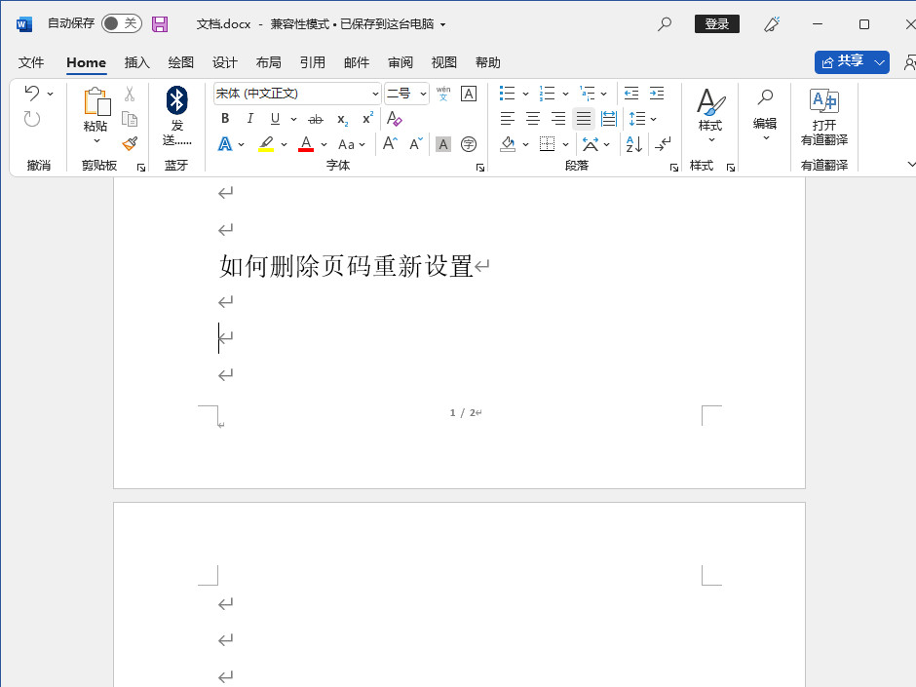Click the Increase Indent icon
The height and width of the screenshot is (687, 916).
[657, 94]
